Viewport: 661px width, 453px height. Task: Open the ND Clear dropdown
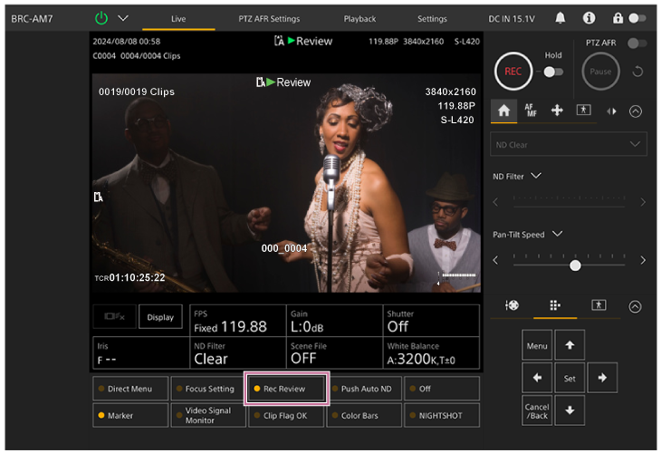[570, 144]
